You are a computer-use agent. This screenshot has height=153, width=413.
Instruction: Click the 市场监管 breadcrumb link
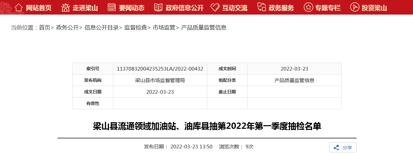click(164, 28)
